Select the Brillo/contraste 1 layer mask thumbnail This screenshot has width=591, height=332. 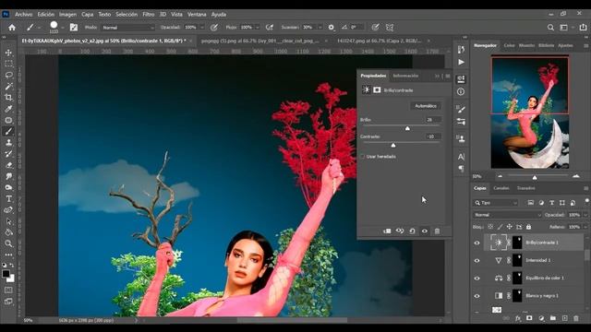pyautogui.click(x=517, y=243)
